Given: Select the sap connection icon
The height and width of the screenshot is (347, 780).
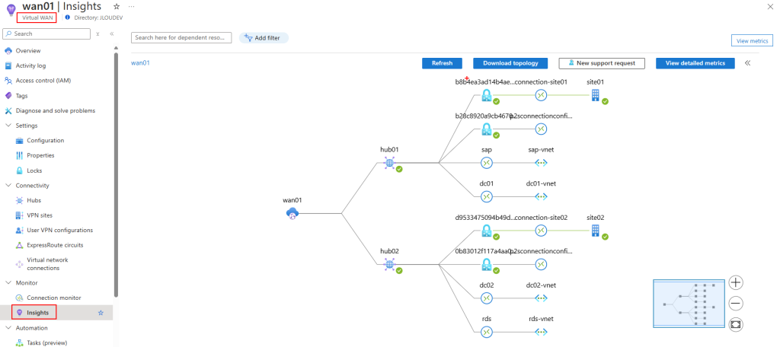Looking at the screenshot, I should [487, 163].
